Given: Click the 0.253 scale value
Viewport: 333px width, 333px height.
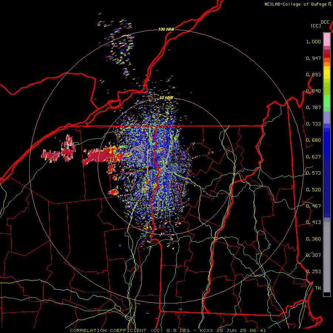Looking at the screenshot, I should 313,272.
